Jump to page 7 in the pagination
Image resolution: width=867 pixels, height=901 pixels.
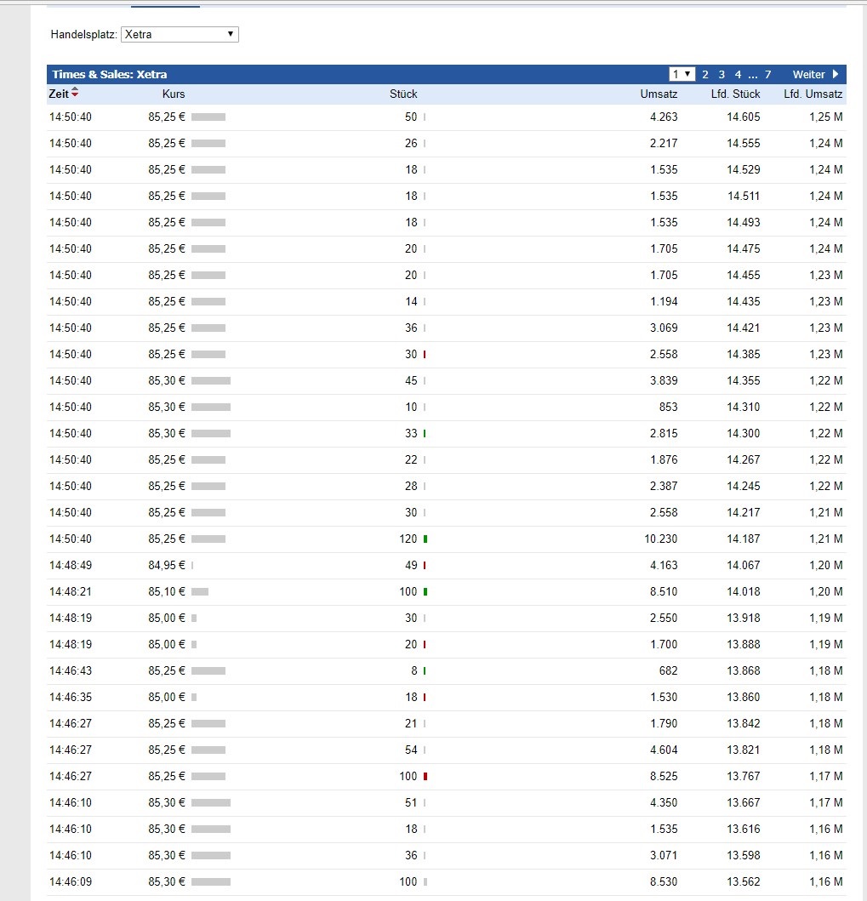(x=767, y=74)
